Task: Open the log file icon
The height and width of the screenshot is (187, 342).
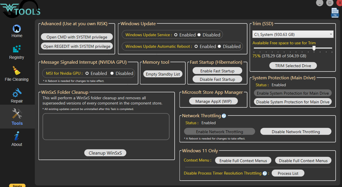Action: (x=335, y=13)
